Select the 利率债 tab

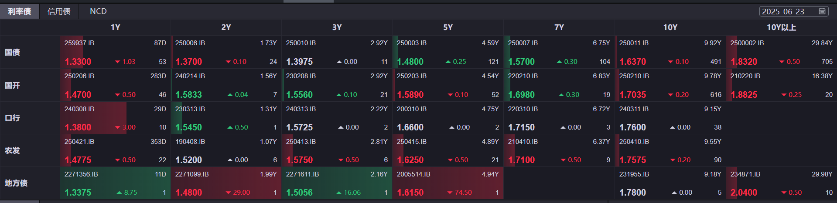pyautogui.click(x=20, y=11)
